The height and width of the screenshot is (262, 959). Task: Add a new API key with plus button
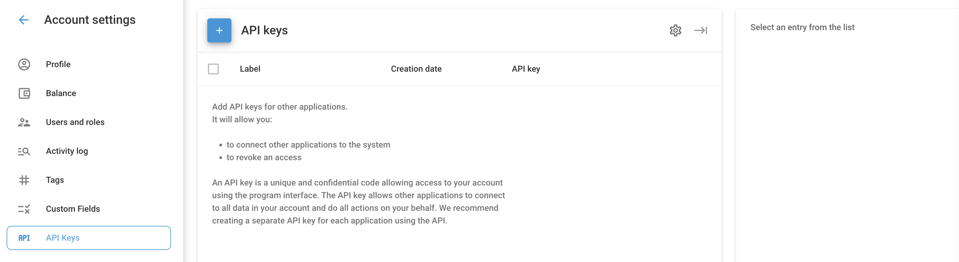(x=219, y=30)
